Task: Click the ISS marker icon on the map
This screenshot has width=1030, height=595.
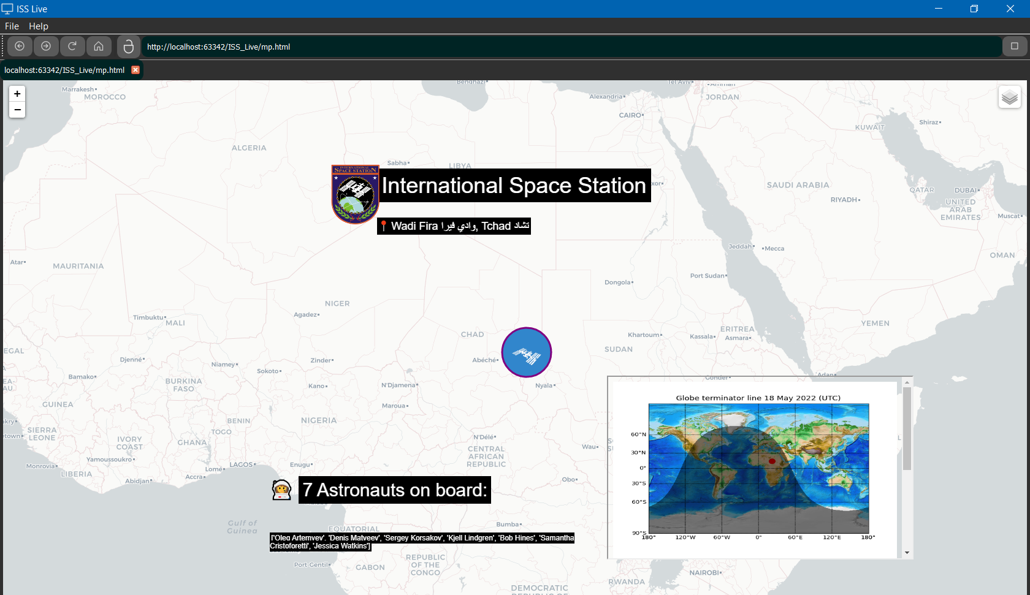Action: click(527, 352)
